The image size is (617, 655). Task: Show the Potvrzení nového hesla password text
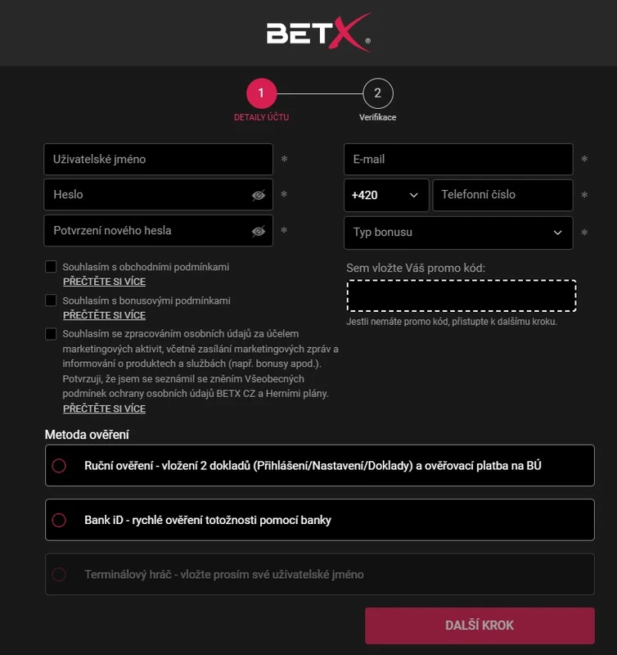(x=259, y=231)
